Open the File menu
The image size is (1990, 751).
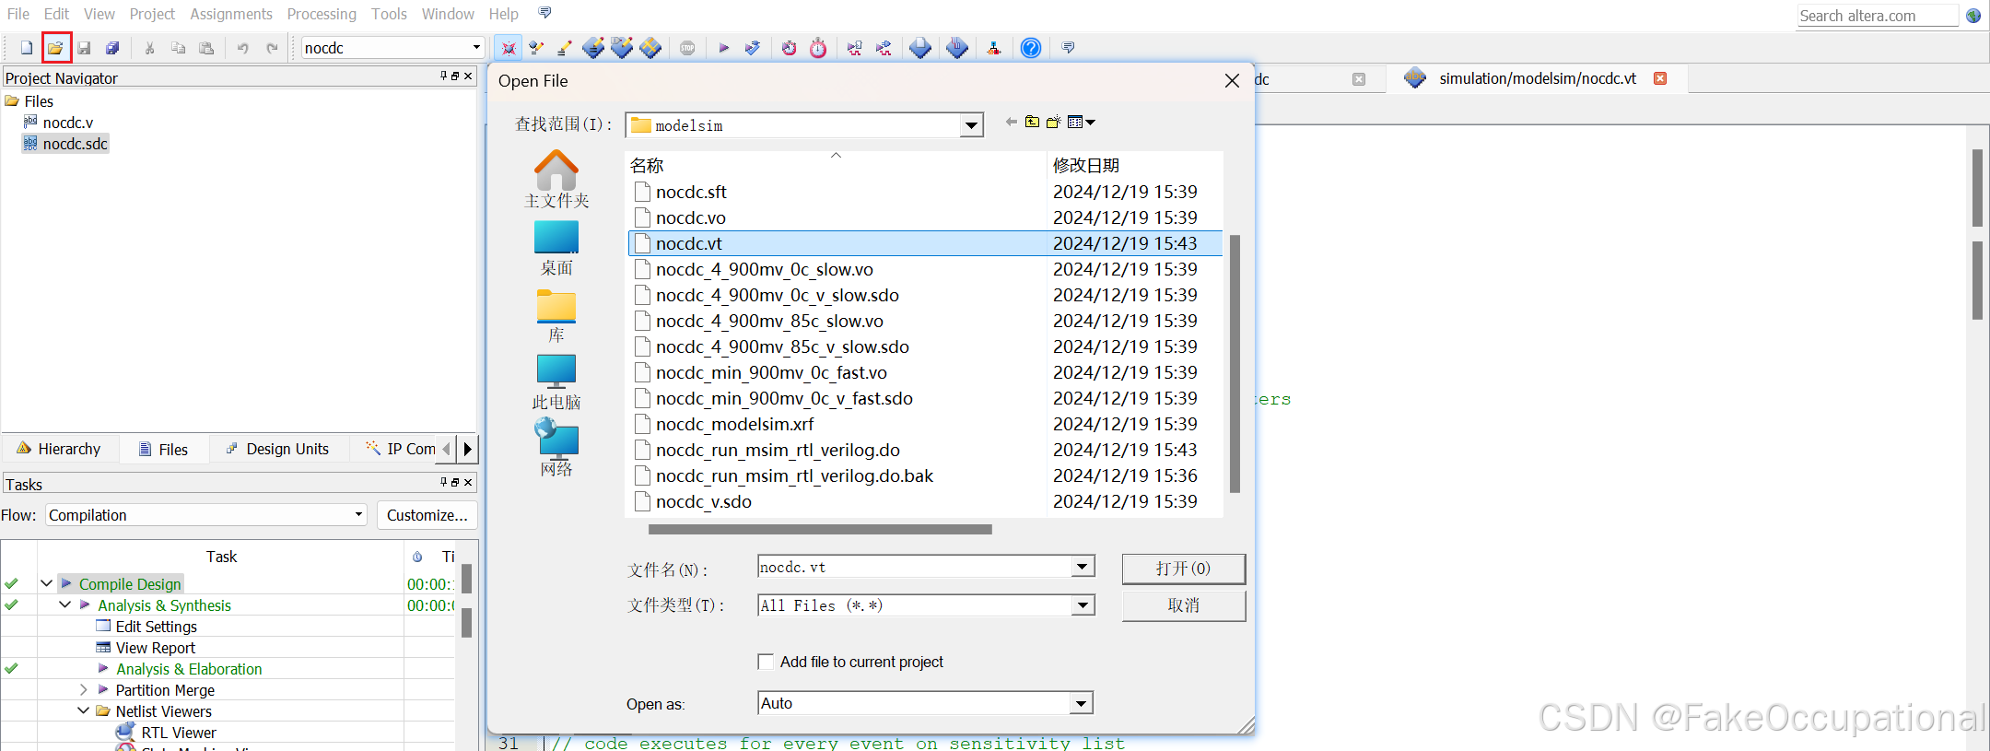tap(18, 14)
